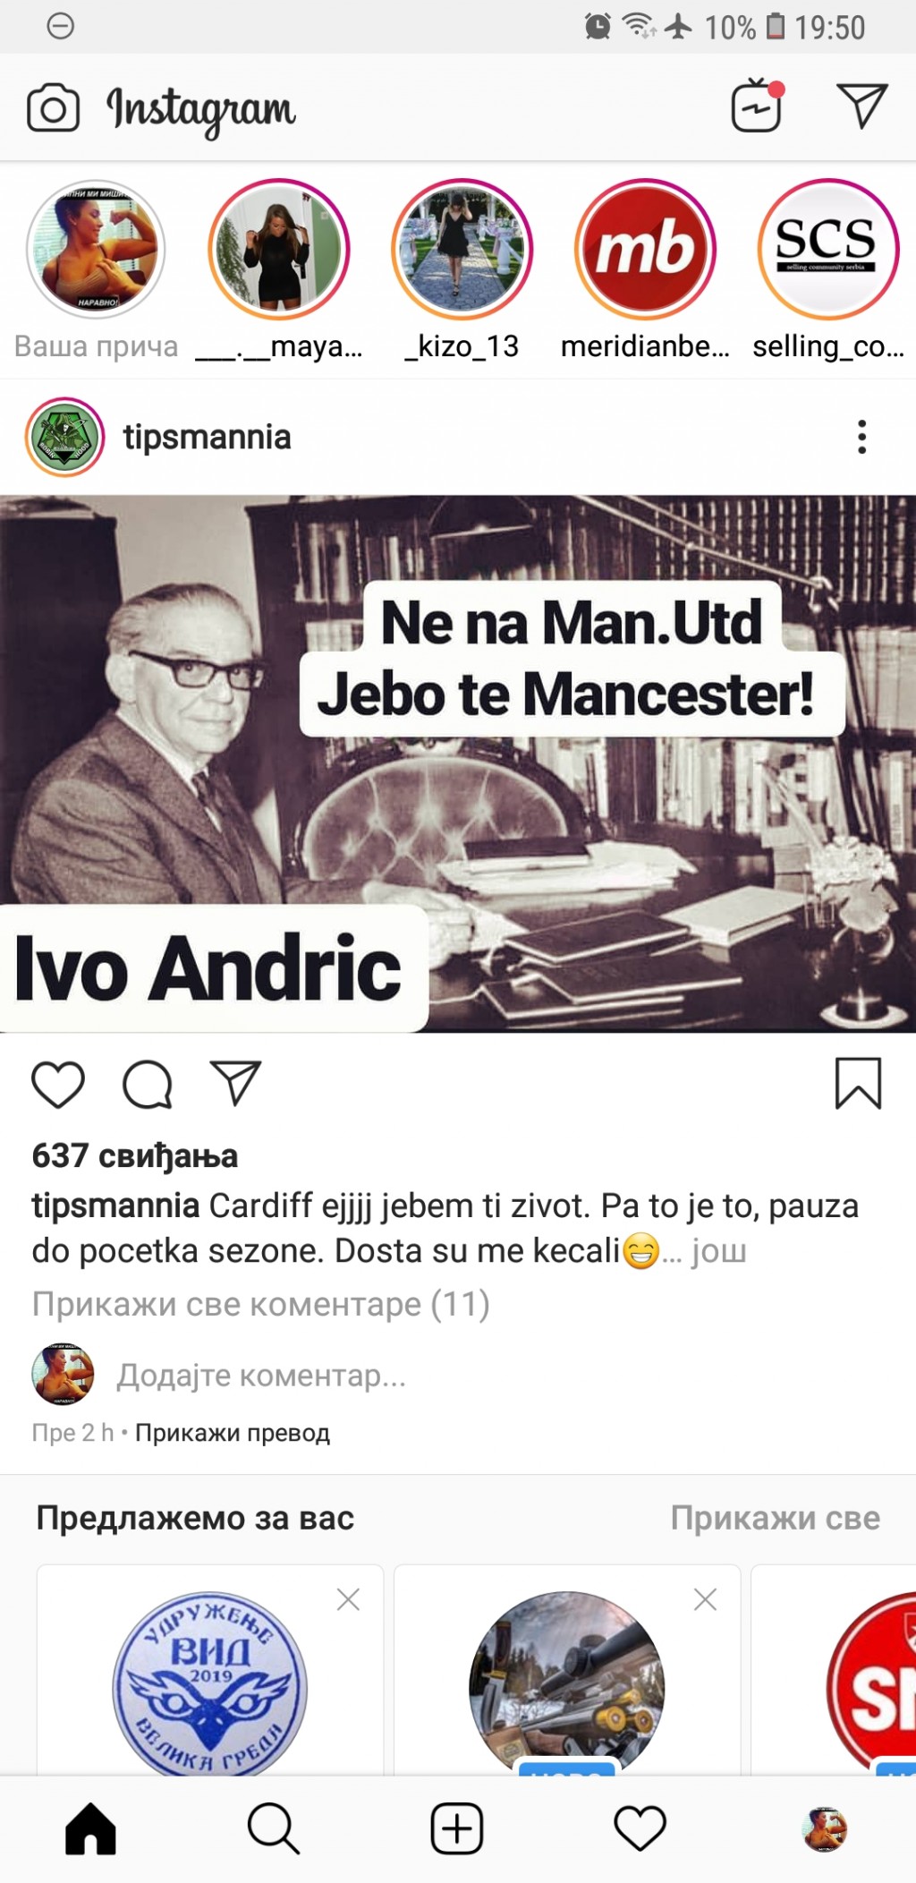Expand the caption with "још"
The height and width of the screenshot is (1883, 916).
coord(718,1250)
